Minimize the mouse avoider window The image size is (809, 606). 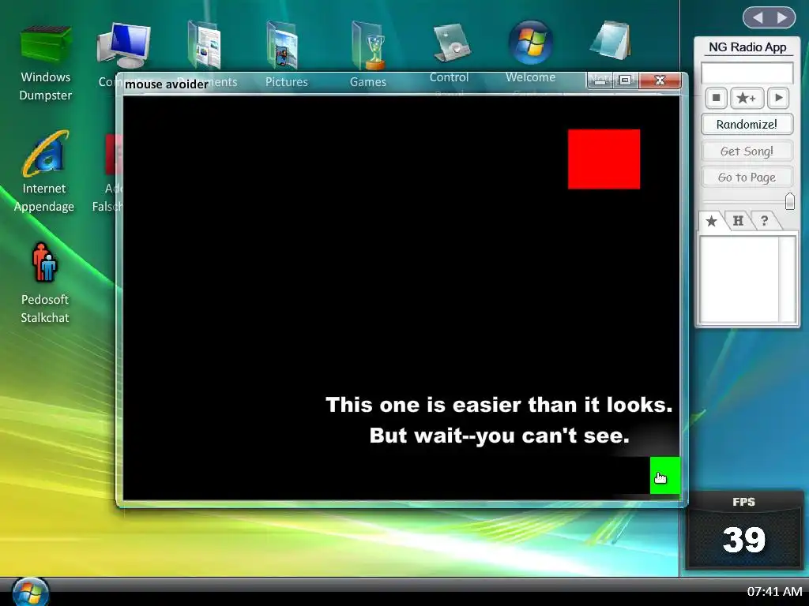[x=600, y=80]
